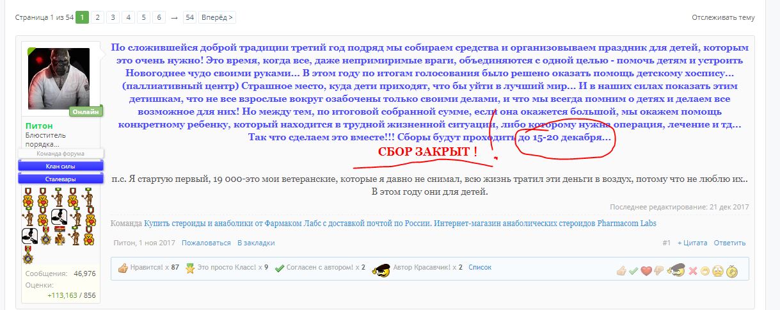Rate post with the laughing smiley button
Screen dimensions: 780x310
tap(705, 271)
